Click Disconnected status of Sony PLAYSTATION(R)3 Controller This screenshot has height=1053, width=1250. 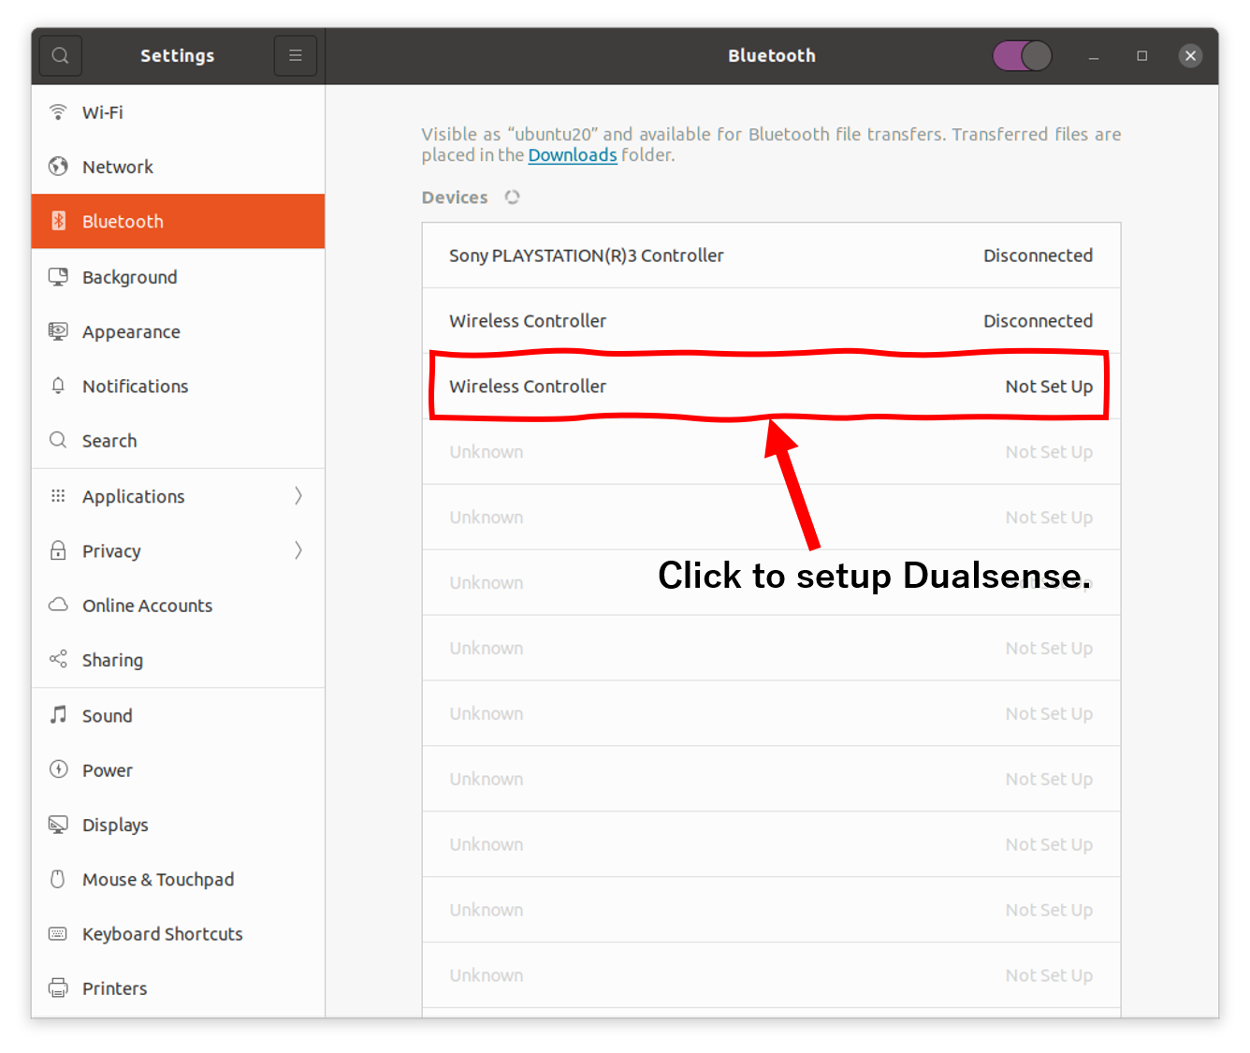click(1038, 256)
